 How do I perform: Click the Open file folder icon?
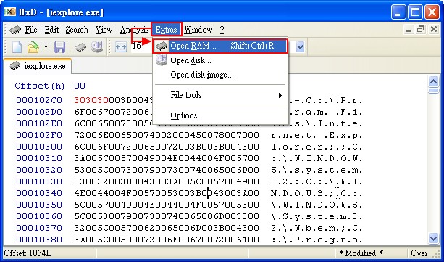(33, 47)
